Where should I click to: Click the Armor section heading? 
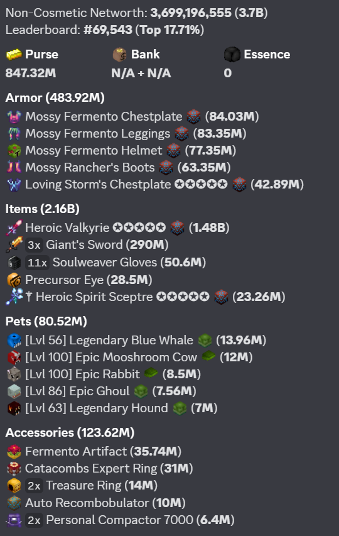coord(55,98)
